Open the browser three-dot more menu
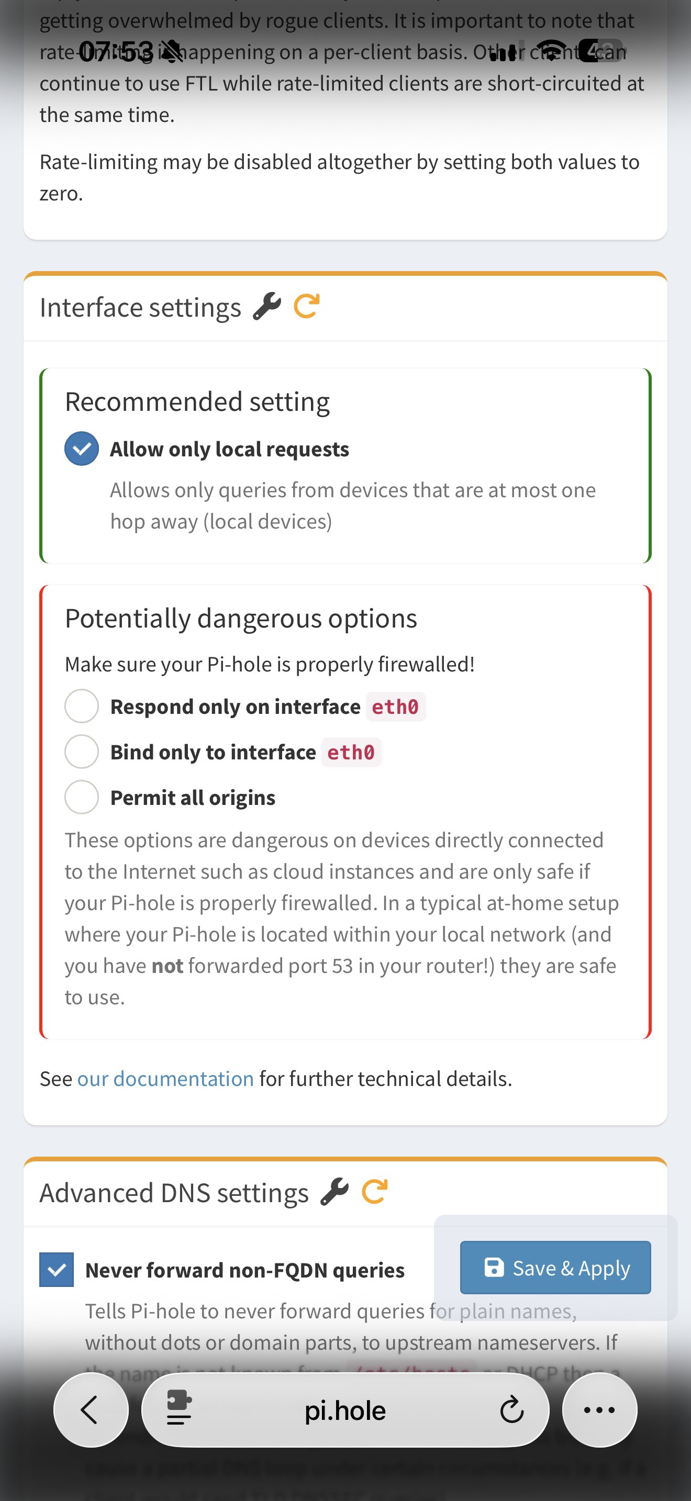This screenshot has height=1501, width=691. coord(599,1409)
